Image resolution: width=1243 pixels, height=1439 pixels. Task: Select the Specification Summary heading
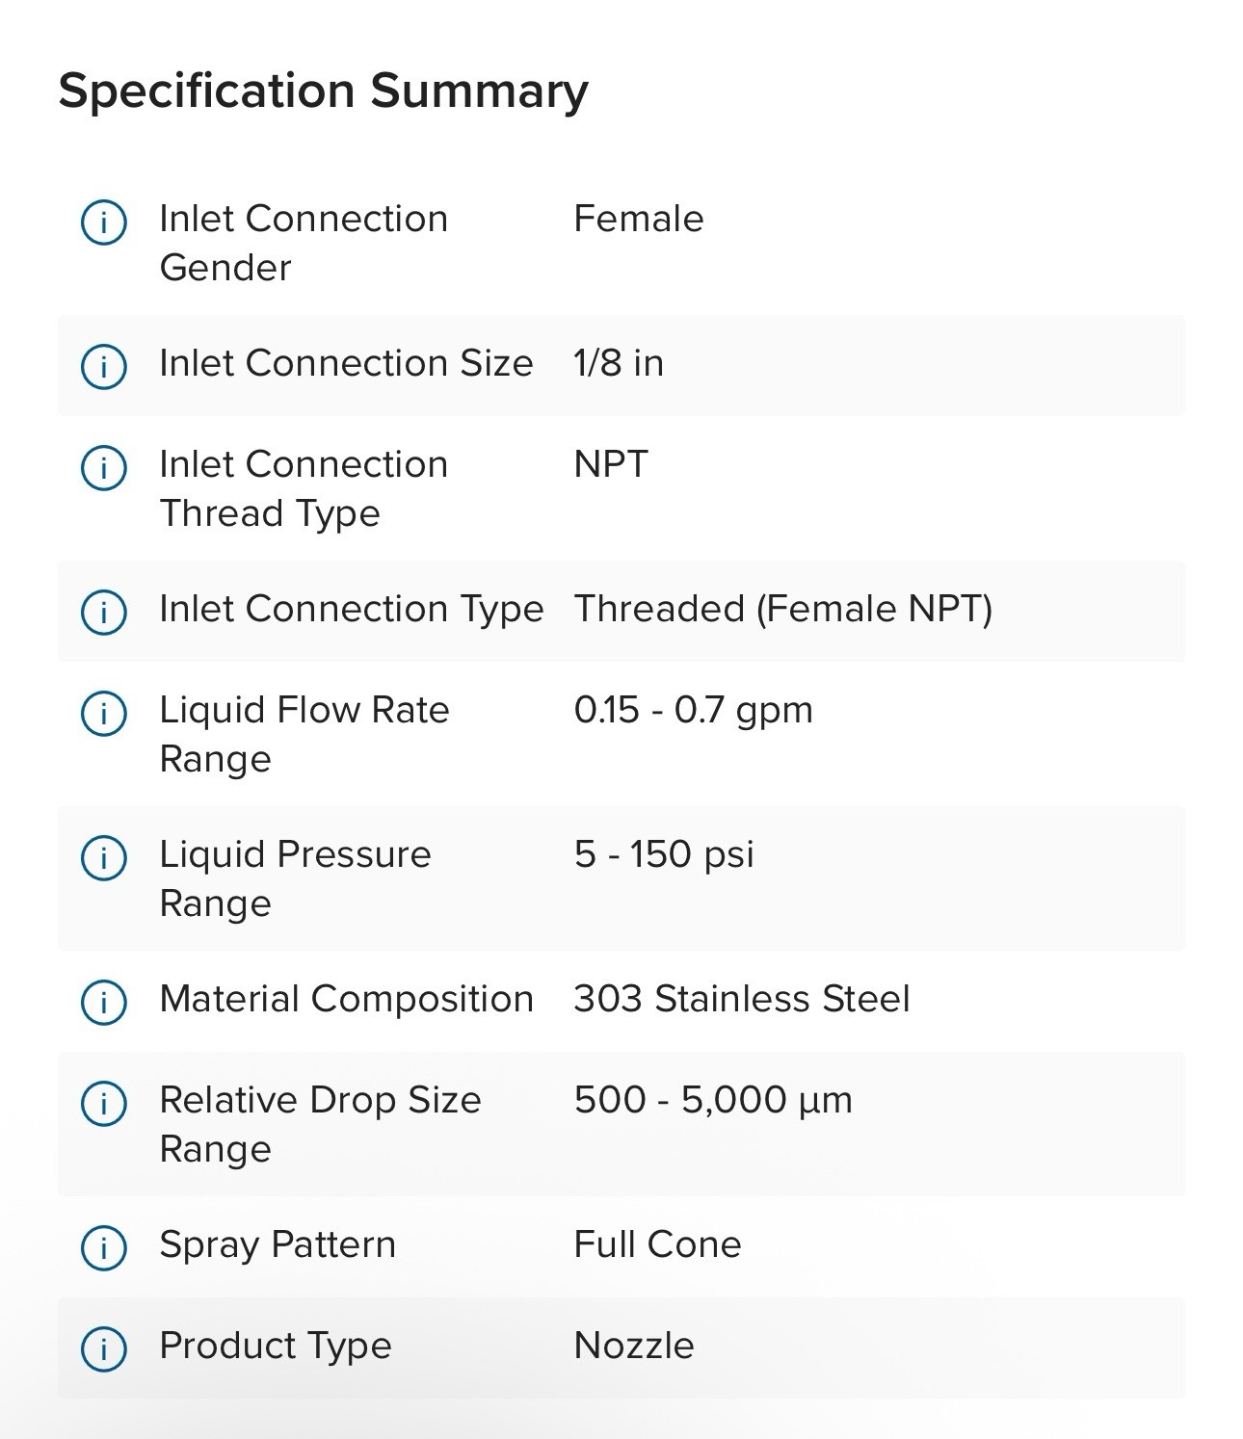point(323,92)
